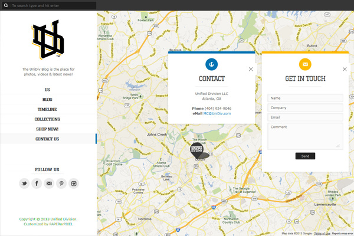The width and height of the screenshot is (354, 236).
Task: Select SHOP NOW! in the sidebar
Action: 47,129
